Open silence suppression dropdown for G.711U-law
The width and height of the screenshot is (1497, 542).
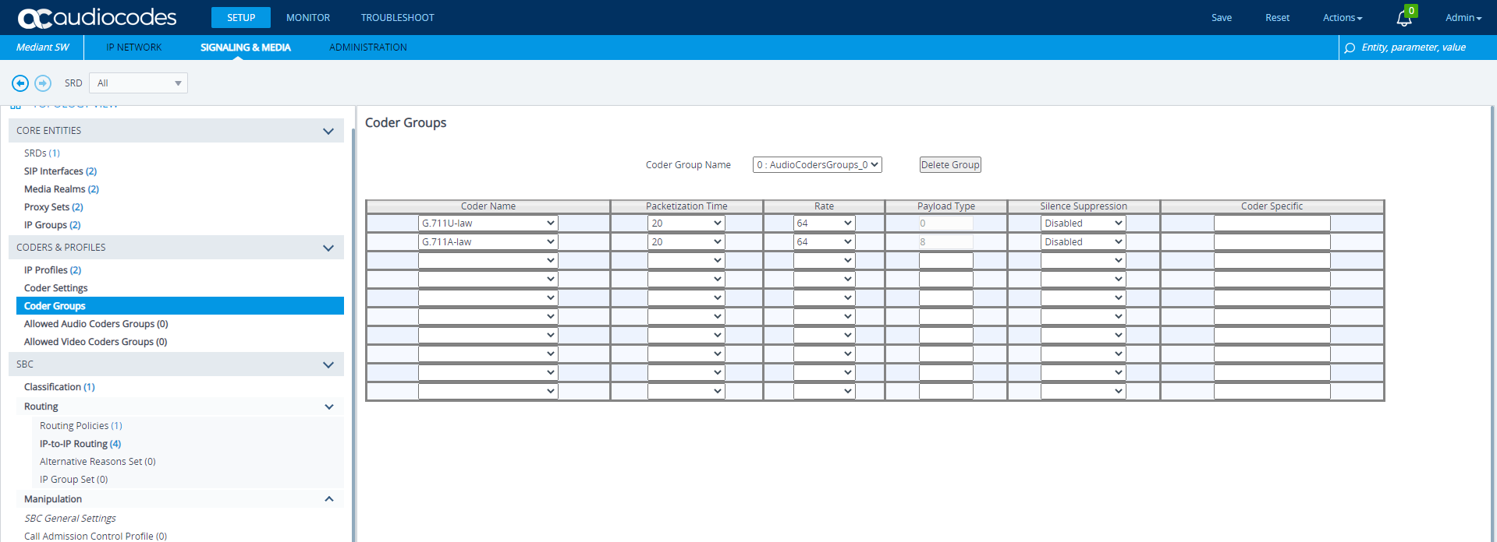pos(1083,223)
